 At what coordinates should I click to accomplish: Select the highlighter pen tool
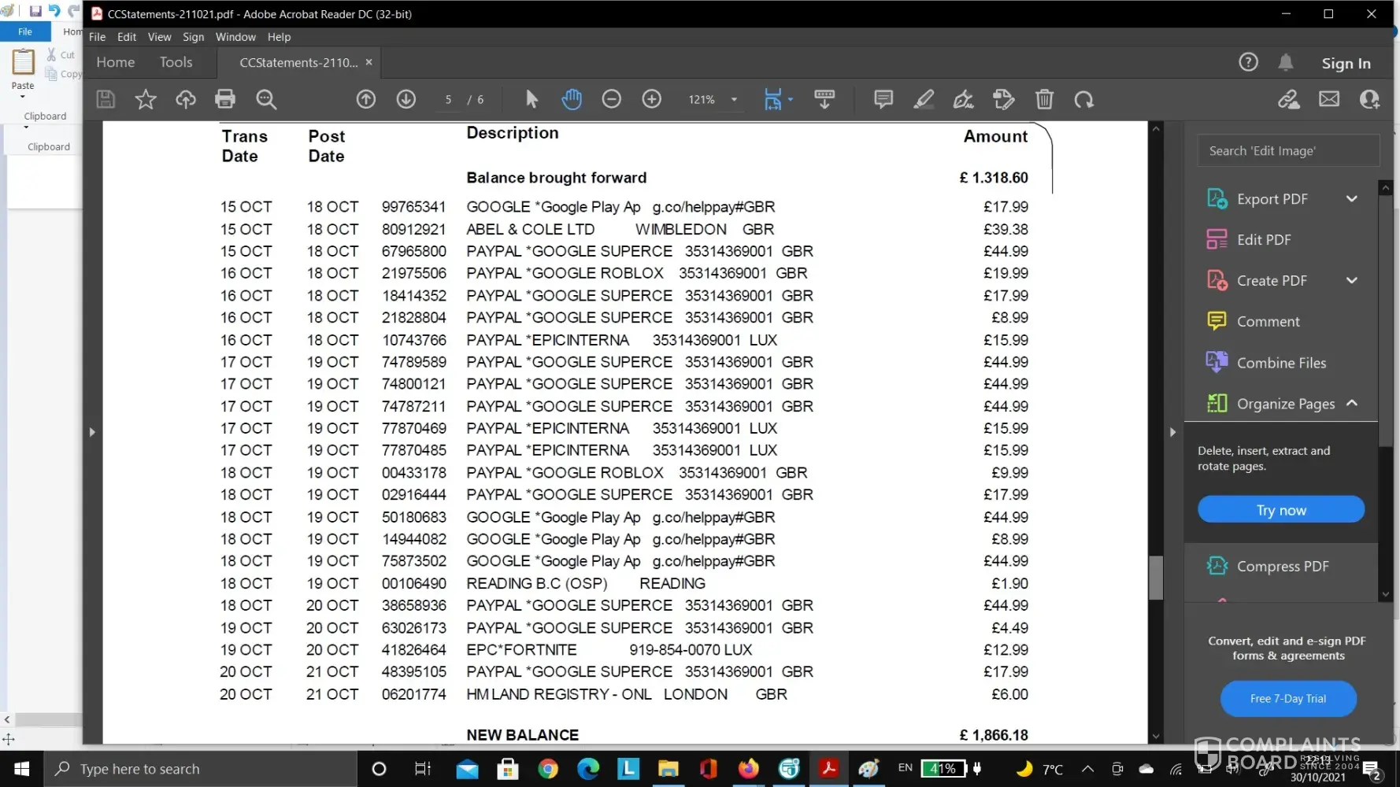(x=924, y=99)
